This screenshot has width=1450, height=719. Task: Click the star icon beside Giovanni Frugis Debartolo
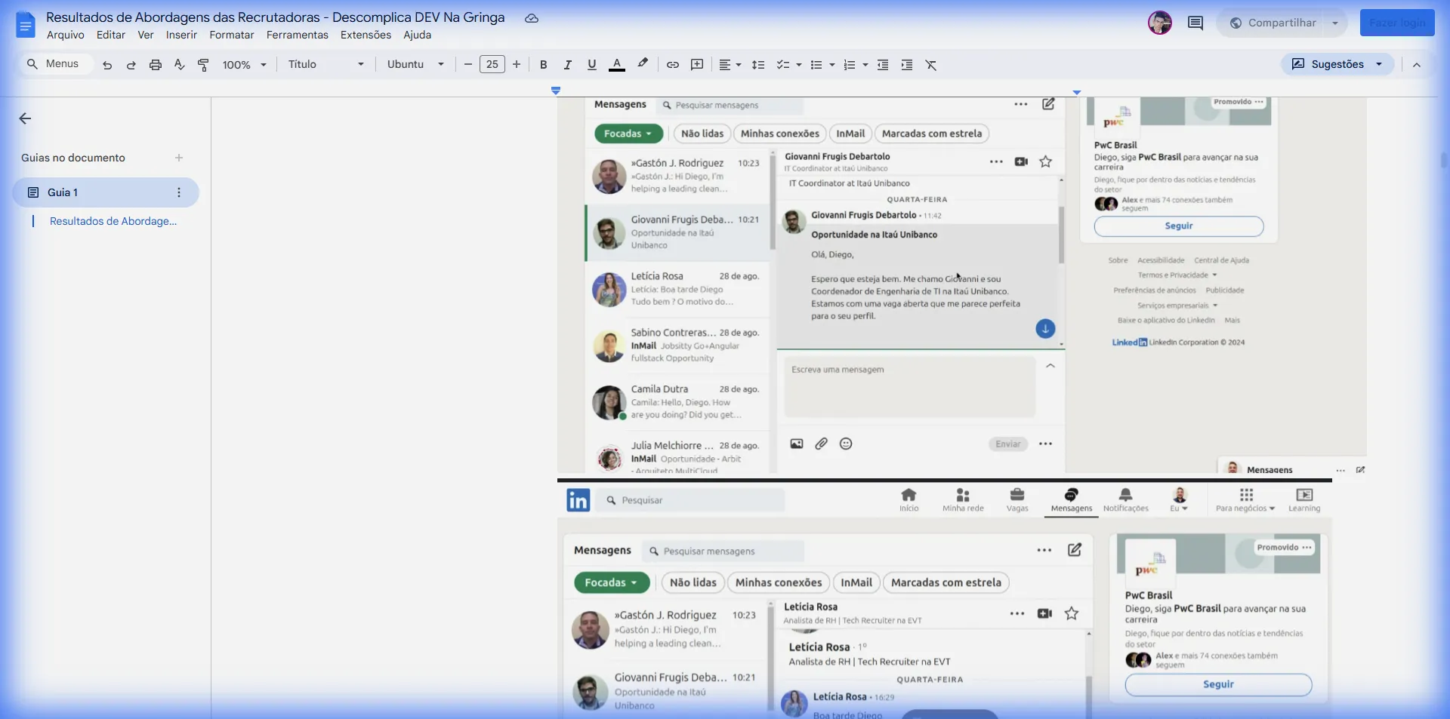click(1045, 161)
